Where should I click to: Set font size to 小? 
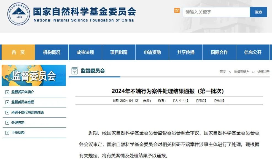pyautogui.click(x=185, y=101)
